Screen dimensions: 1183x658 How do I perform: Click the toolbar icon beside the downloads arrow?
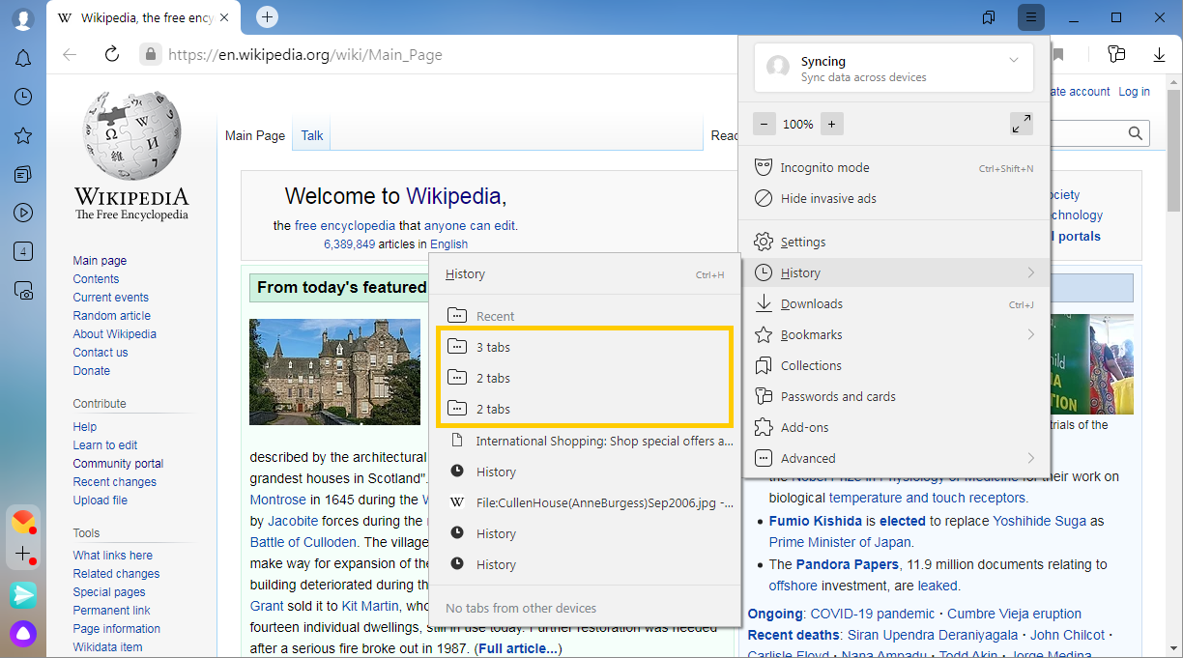(1117, 54)
